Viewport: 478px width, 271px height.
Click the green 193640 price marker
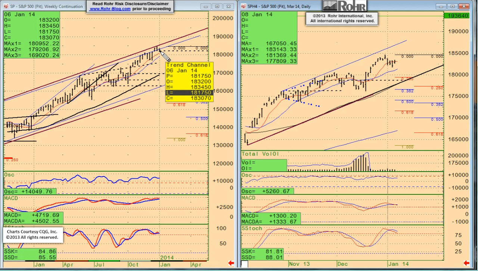[456, 16]
